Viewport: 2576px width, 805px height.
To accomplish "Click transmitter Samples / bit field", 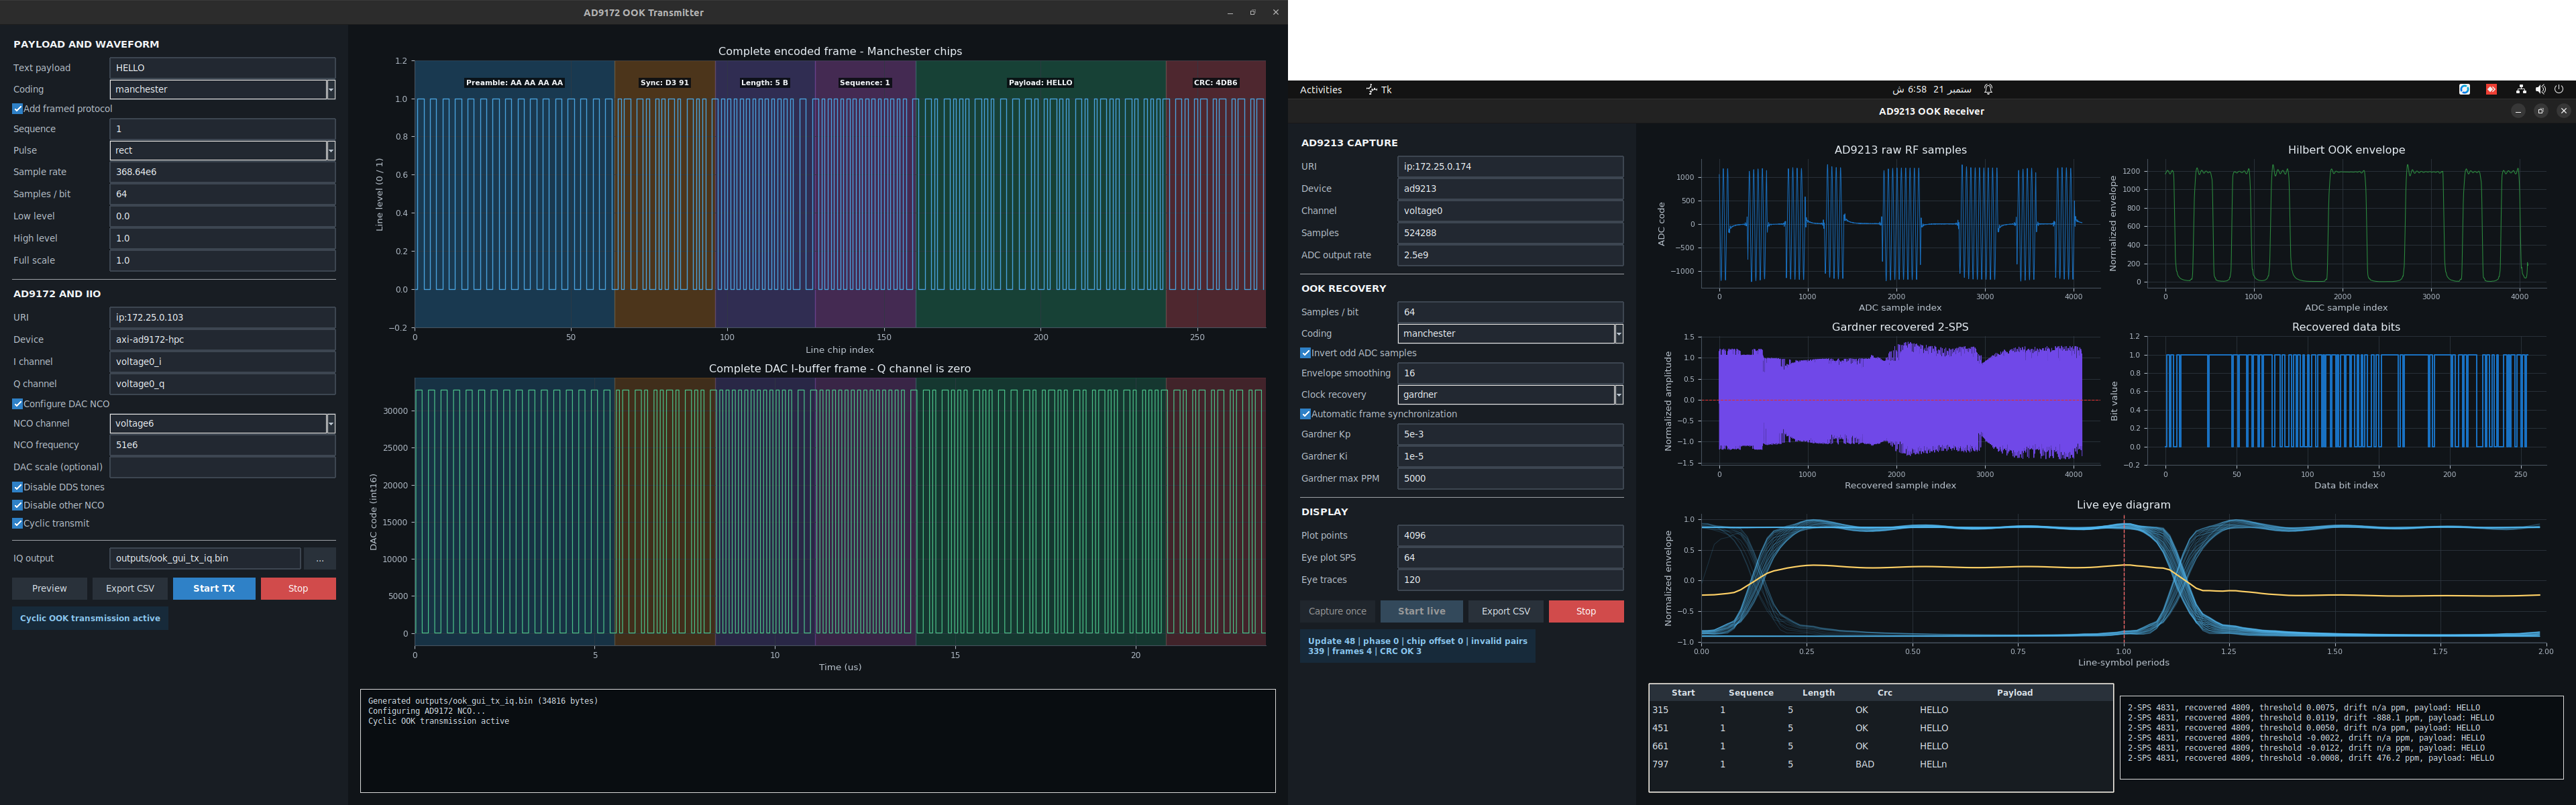I will tap(222, 194).
